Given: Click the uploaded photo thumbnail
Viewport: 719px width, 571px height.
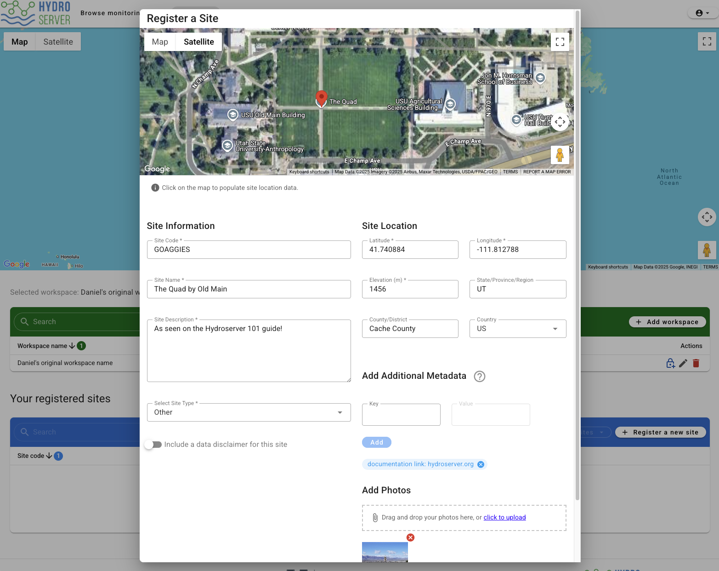Looking at the screenshot, I should [x=385, y=552].
